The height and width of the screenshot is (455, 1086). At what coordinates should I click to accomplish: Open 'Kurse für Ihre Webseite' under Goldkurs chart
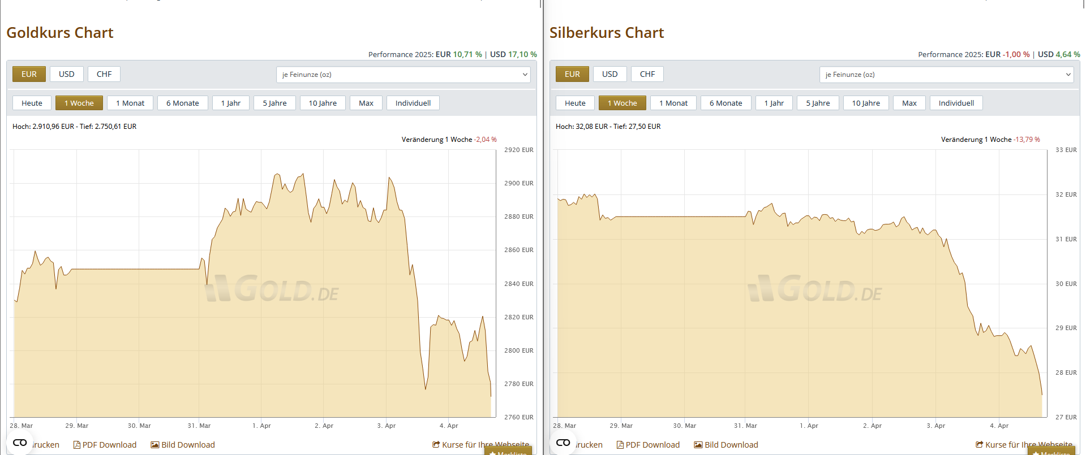click(x=481, y=445)
